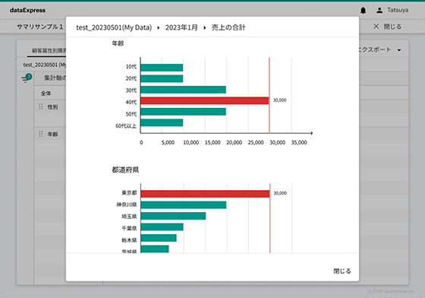Image resolution: width=425 pixels, height=298 pixels.
Task: Grab the drag handle beside 年齢
Action: [41, 134]
